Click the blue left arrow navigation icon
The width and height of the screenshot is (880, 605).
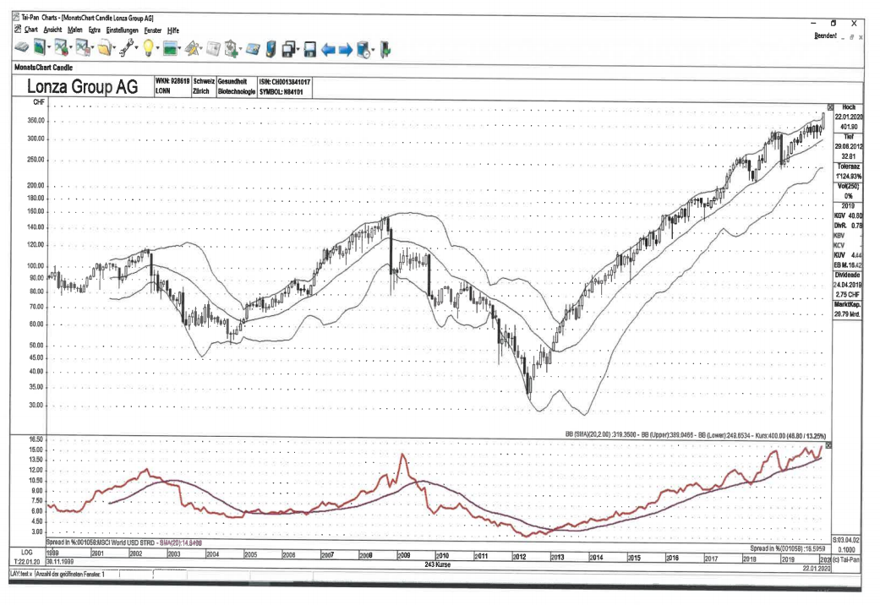[x=327, y=48]
